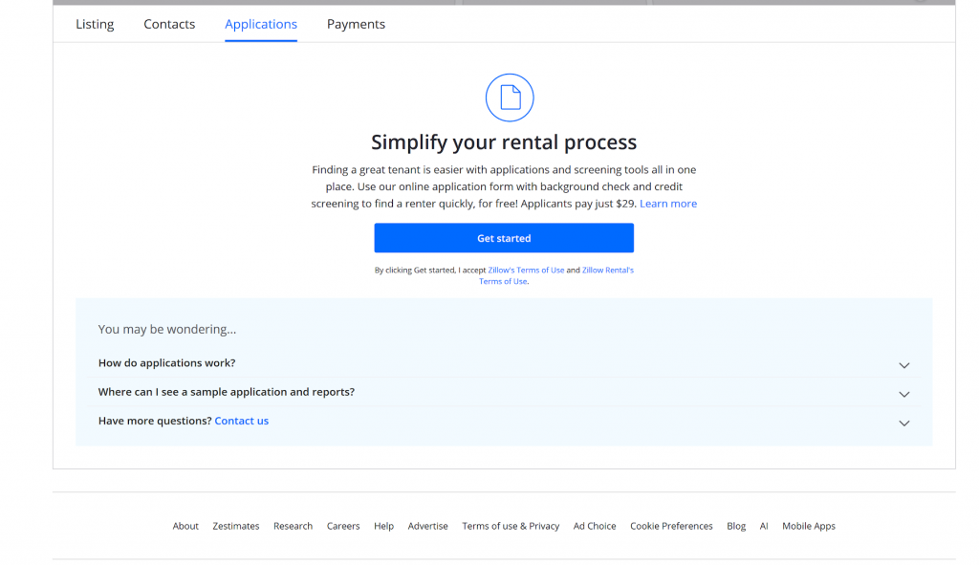Open Zillow Rental's Terms of Use link

tap(556, 276)
